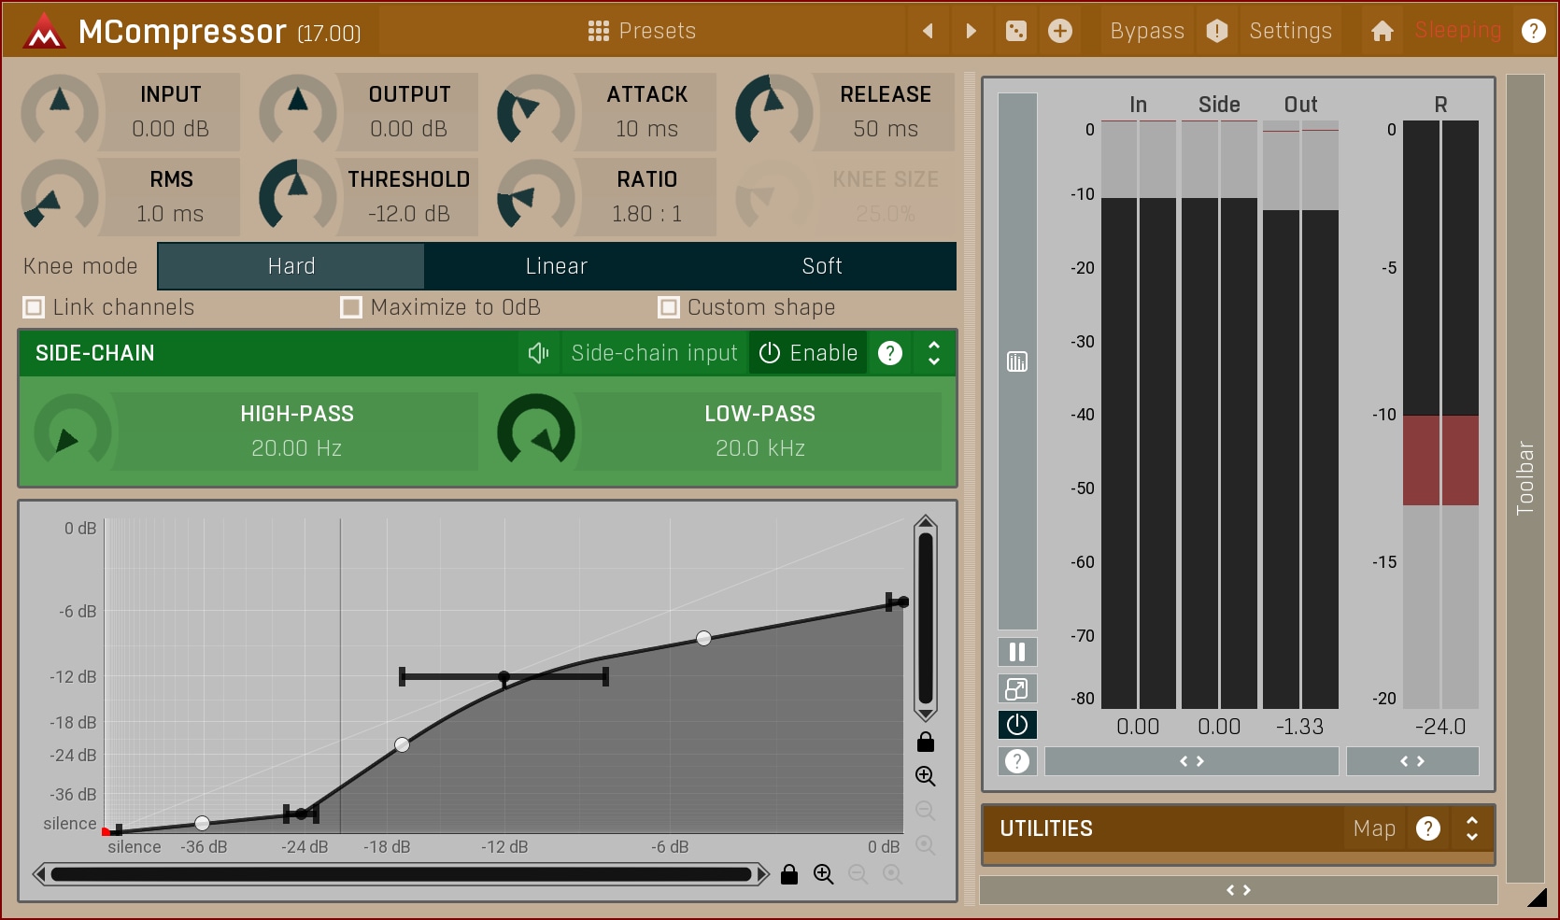
Task: Click the meter popup window icon
Action: (x=1017, y=689)
